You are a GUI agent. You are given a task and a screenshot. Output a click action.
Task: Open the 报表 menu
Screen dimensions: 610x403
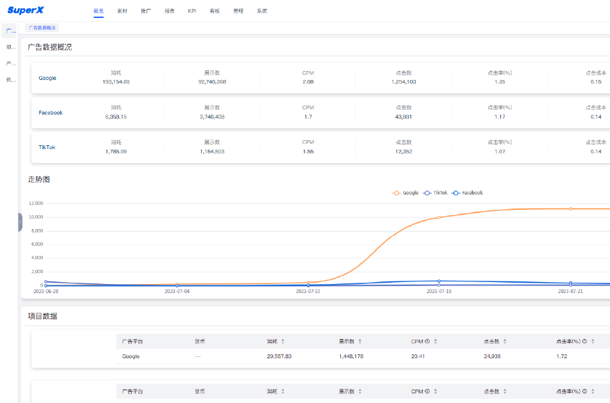(169, 12)
